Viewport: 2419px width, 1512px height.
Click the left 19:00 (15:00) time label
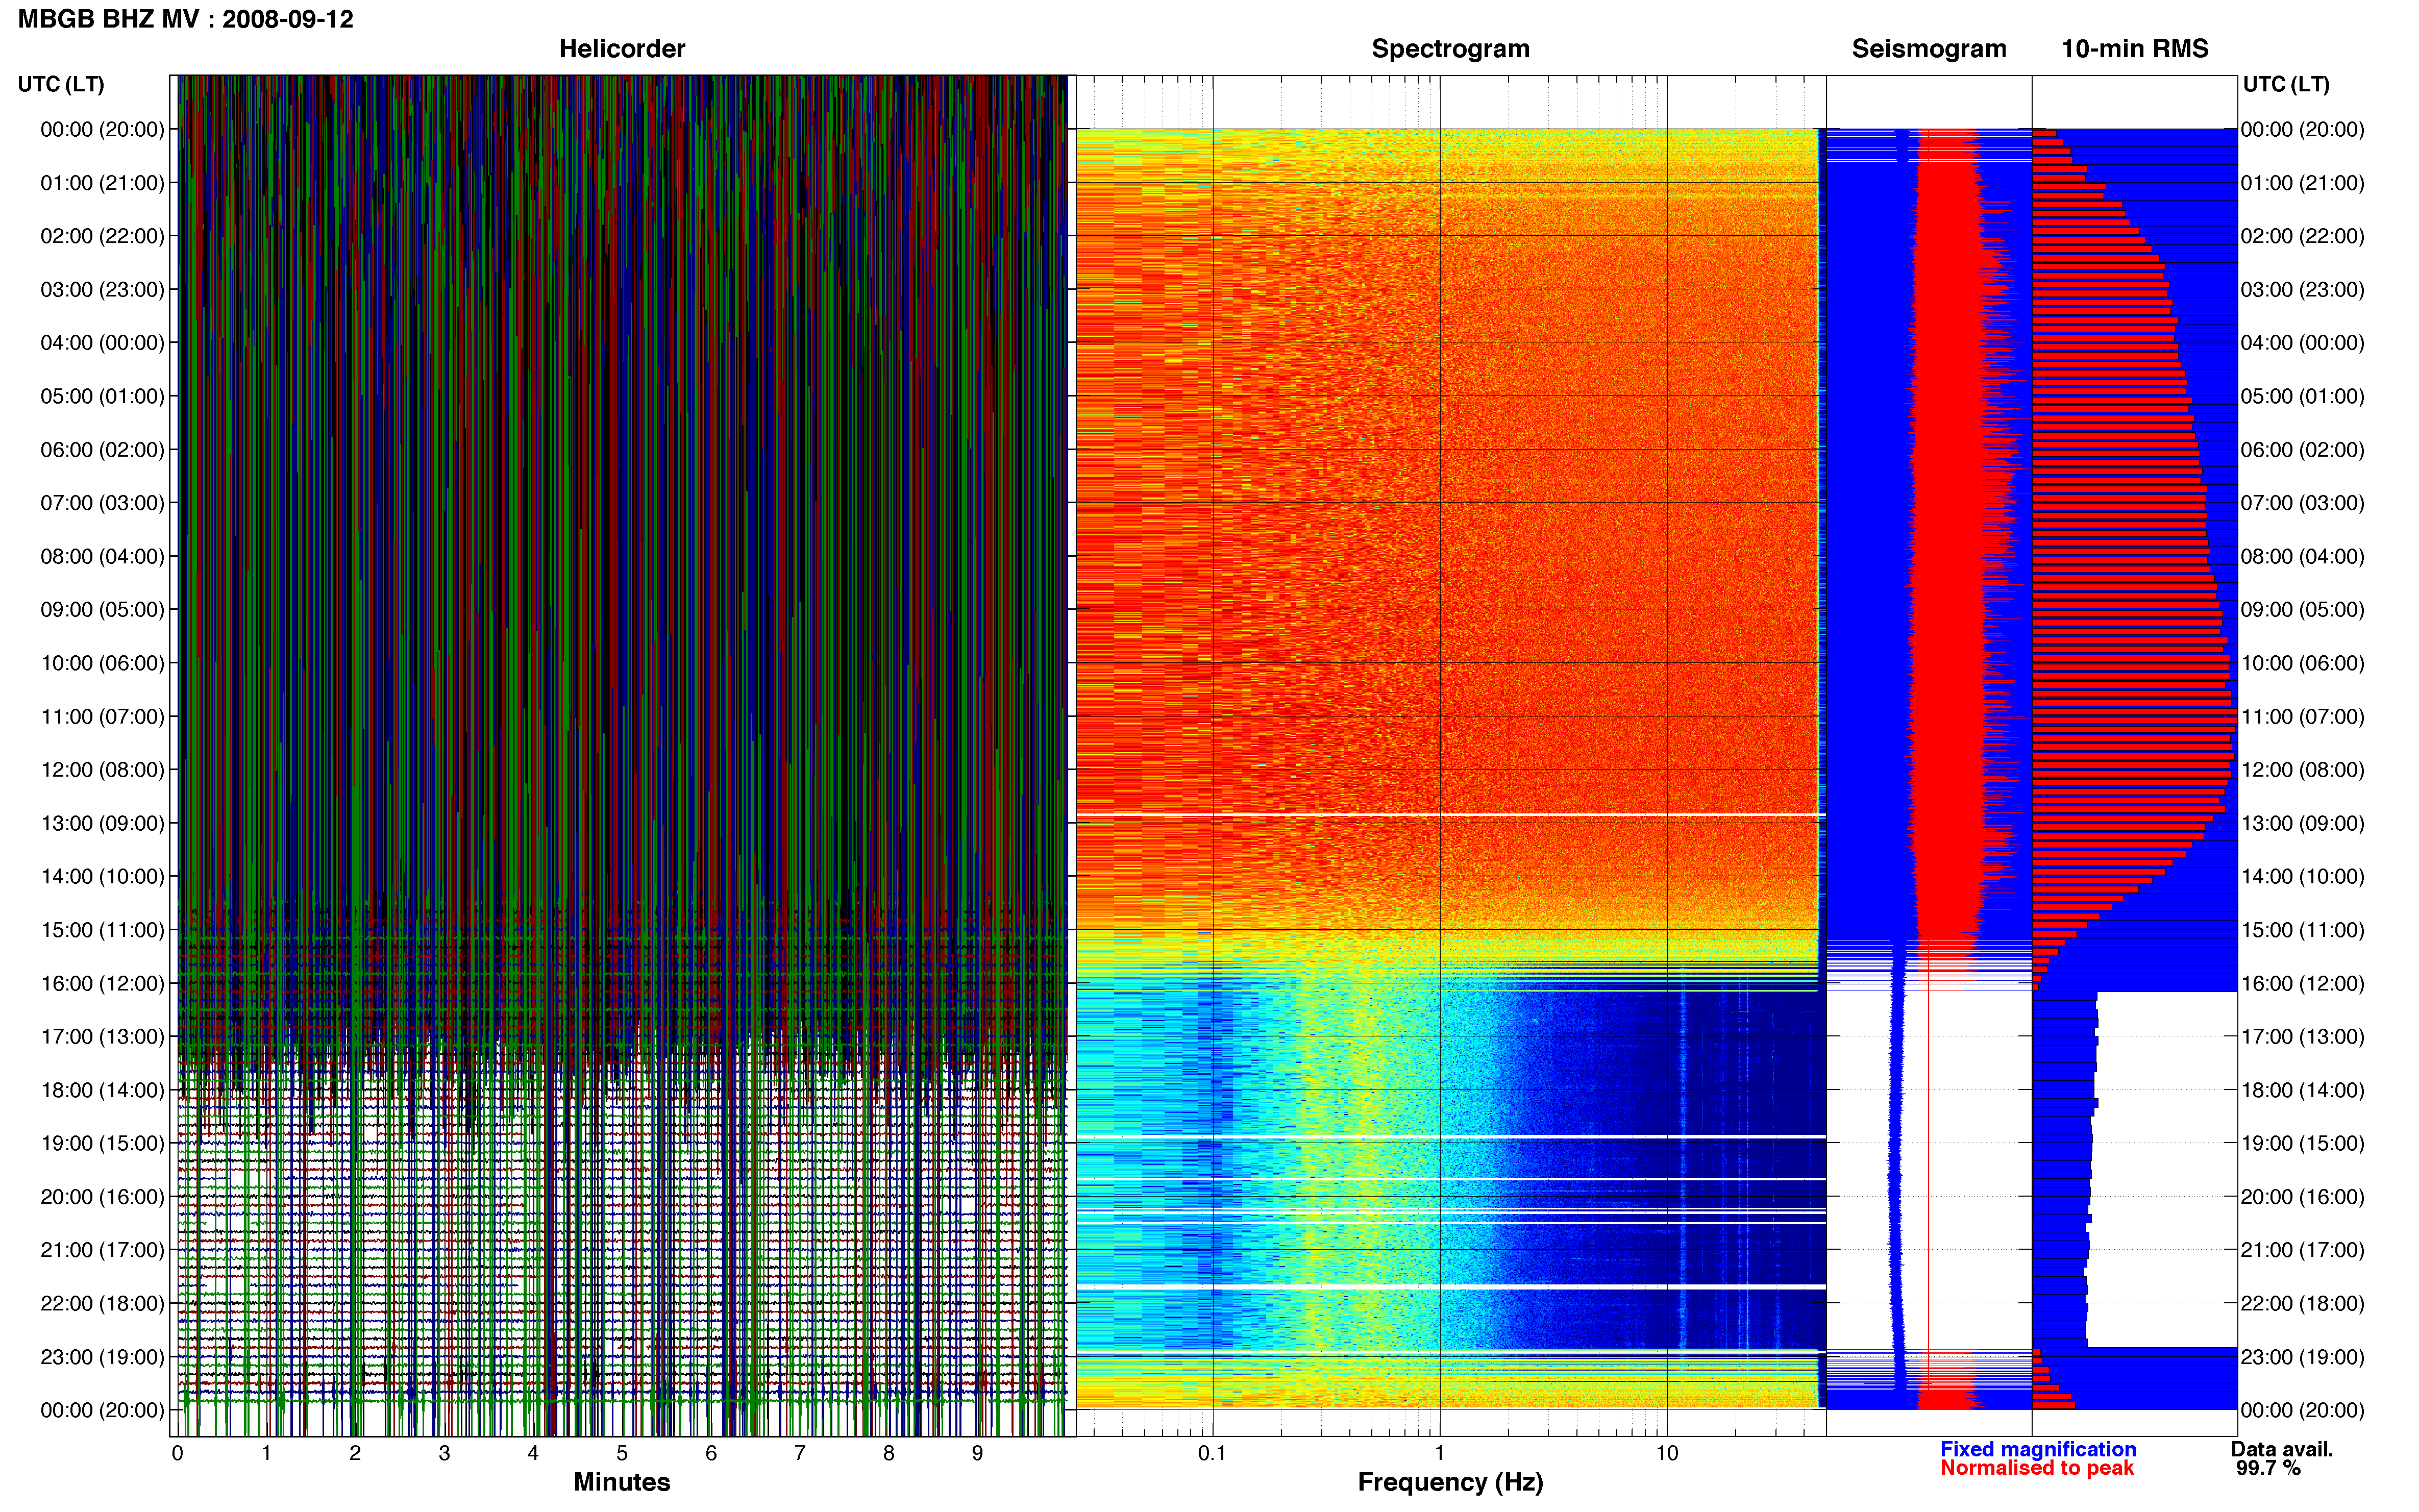pyautogui.click(x=102, y=1143)
